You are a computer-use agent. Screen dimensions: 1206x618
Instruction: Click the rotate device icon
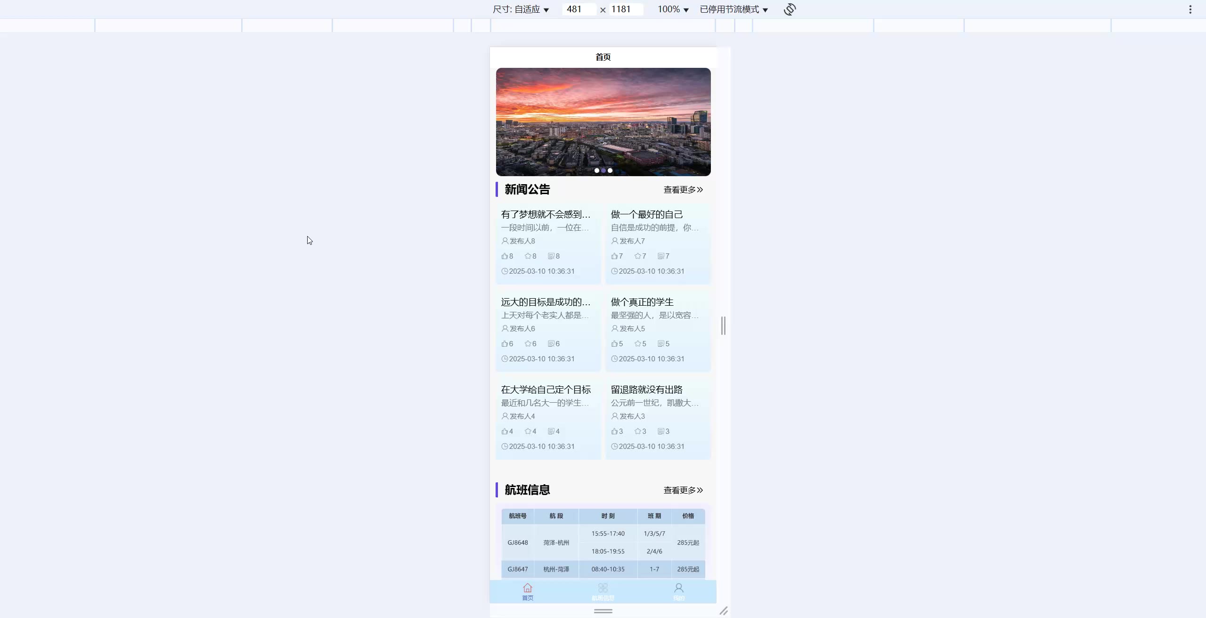click(790, 9)
